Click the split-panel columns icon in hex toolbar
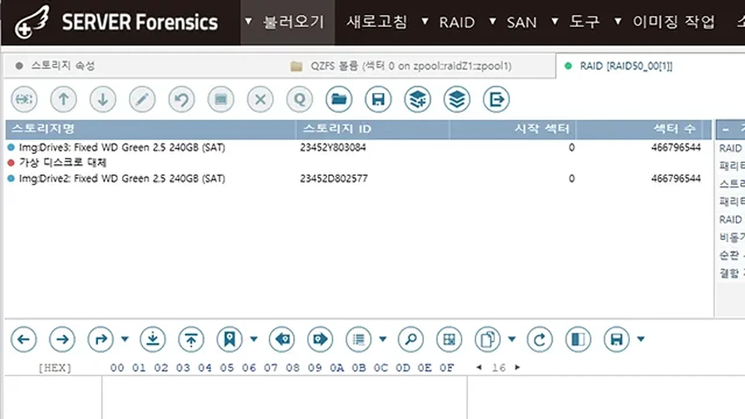 pyautogui.click(x=578, y=339)
